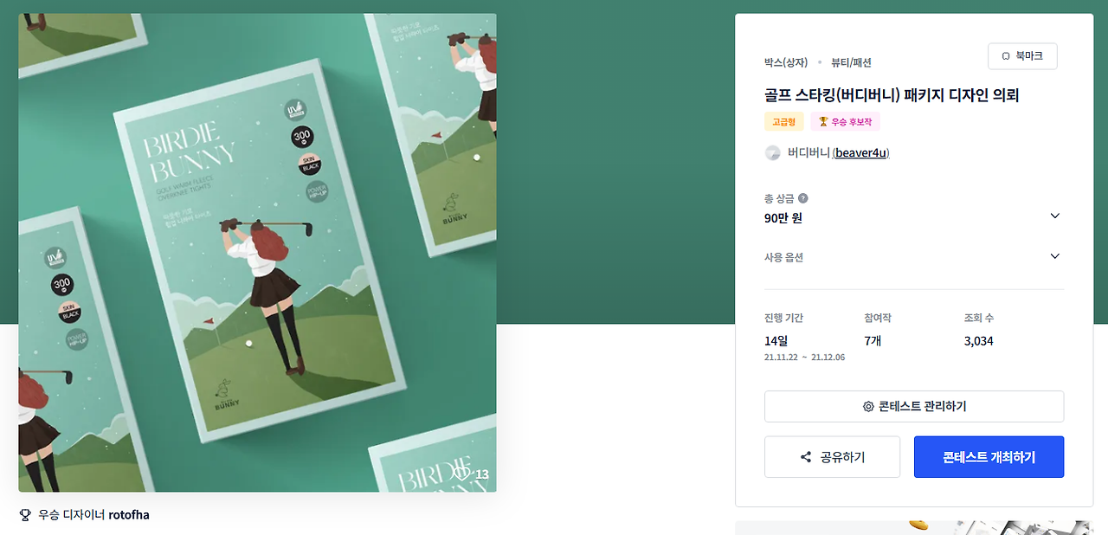Select the 뷰티/패션 category breadcrumb
The width and height of the screenshot is (1108, 535).
[851, 62]
